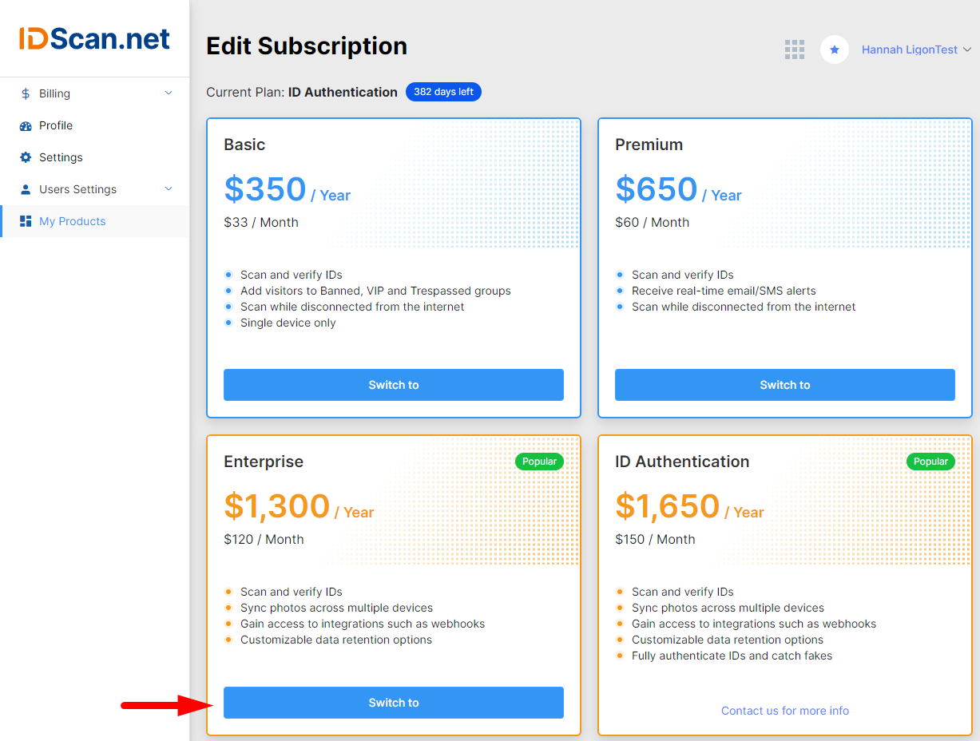
Task: Click the IDScan.net logo
Action: click(x=94, y=38)
